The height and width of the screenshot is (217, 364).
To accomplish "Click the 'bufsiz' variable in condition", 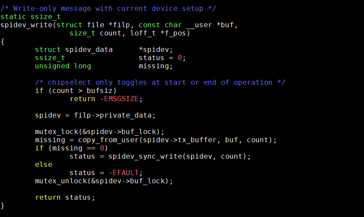I will [x=99, y=91].
